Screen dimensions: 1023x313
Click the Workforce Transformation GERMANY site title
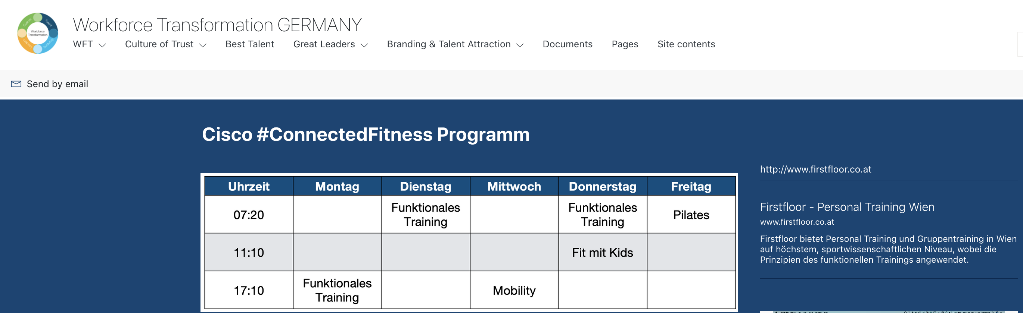(217, 25)
